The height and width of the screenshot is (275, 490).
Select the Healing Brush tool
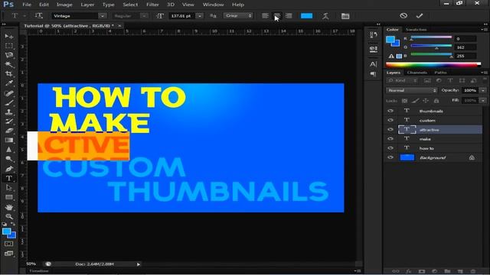click(x=8, y=93)
